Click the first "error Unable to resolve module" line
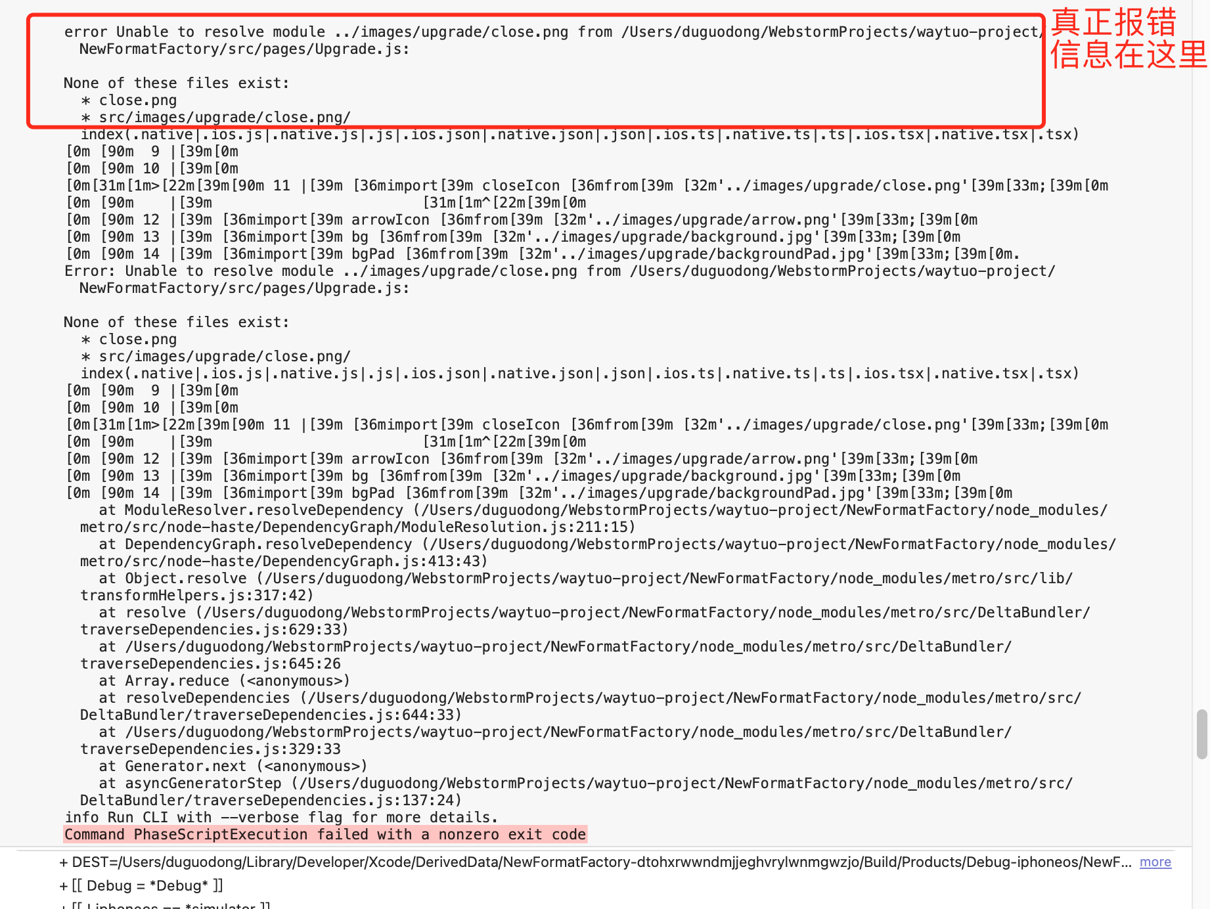Image resolution: width=1210 pixels, height=909 pixels. pos(552,32)
